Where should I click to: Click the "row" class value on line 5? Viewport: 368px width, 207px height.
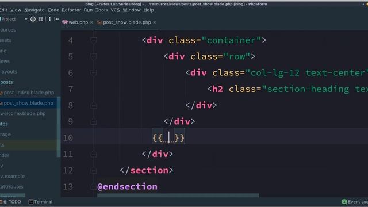(x=237, y=56)
